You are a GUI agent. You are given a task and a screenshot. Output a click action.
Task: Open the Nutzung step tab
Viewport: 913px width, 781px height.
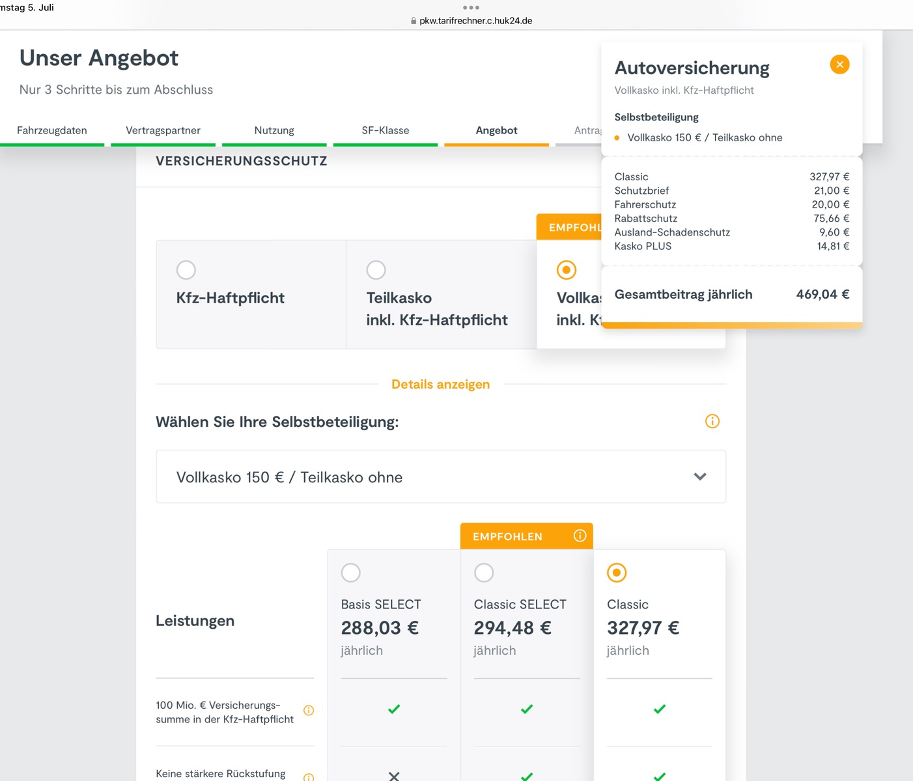pos(274,130)
